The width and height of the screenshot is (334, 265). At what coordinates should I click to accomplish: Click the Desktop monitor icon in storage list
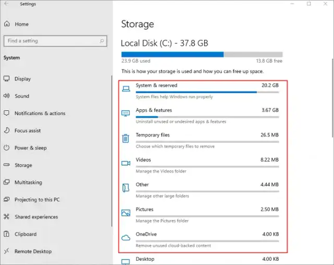coord(126,261)
